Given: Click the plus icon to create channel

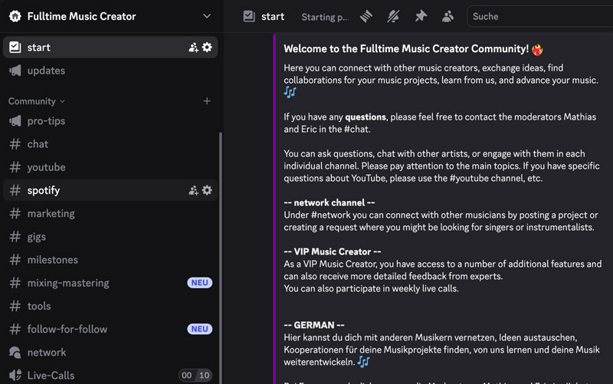Looking at the screenshot, I should pos(206,101).
